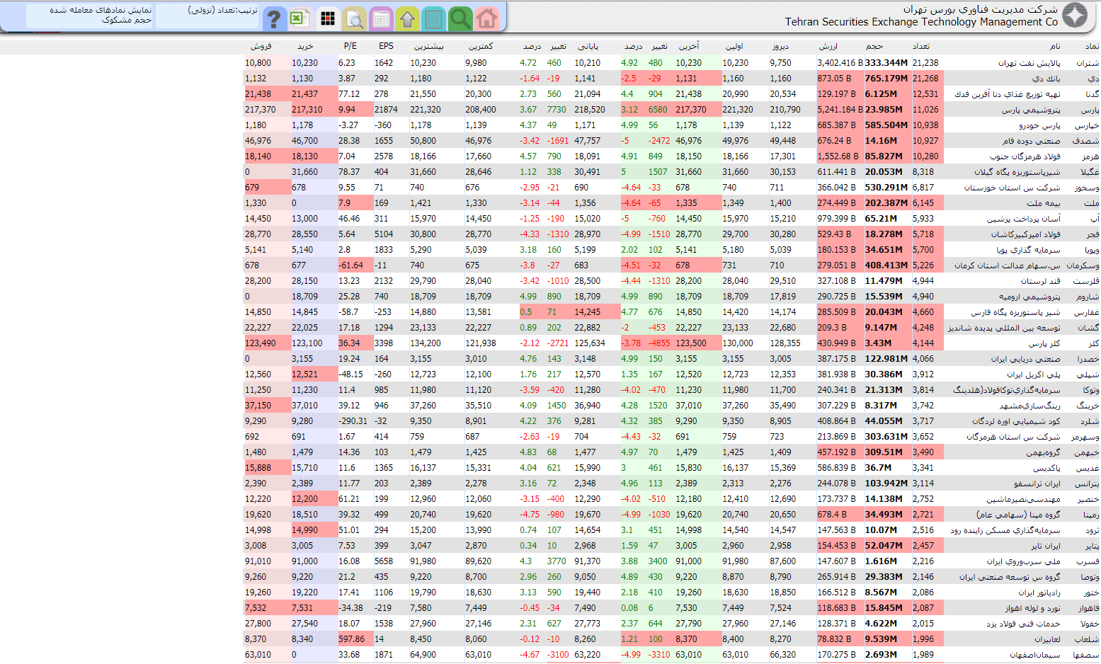Image resolution: width=1101 pixels, height=664 pixels.
Task: Open symbol غفارس link
Action: [x=1087, y=312]
